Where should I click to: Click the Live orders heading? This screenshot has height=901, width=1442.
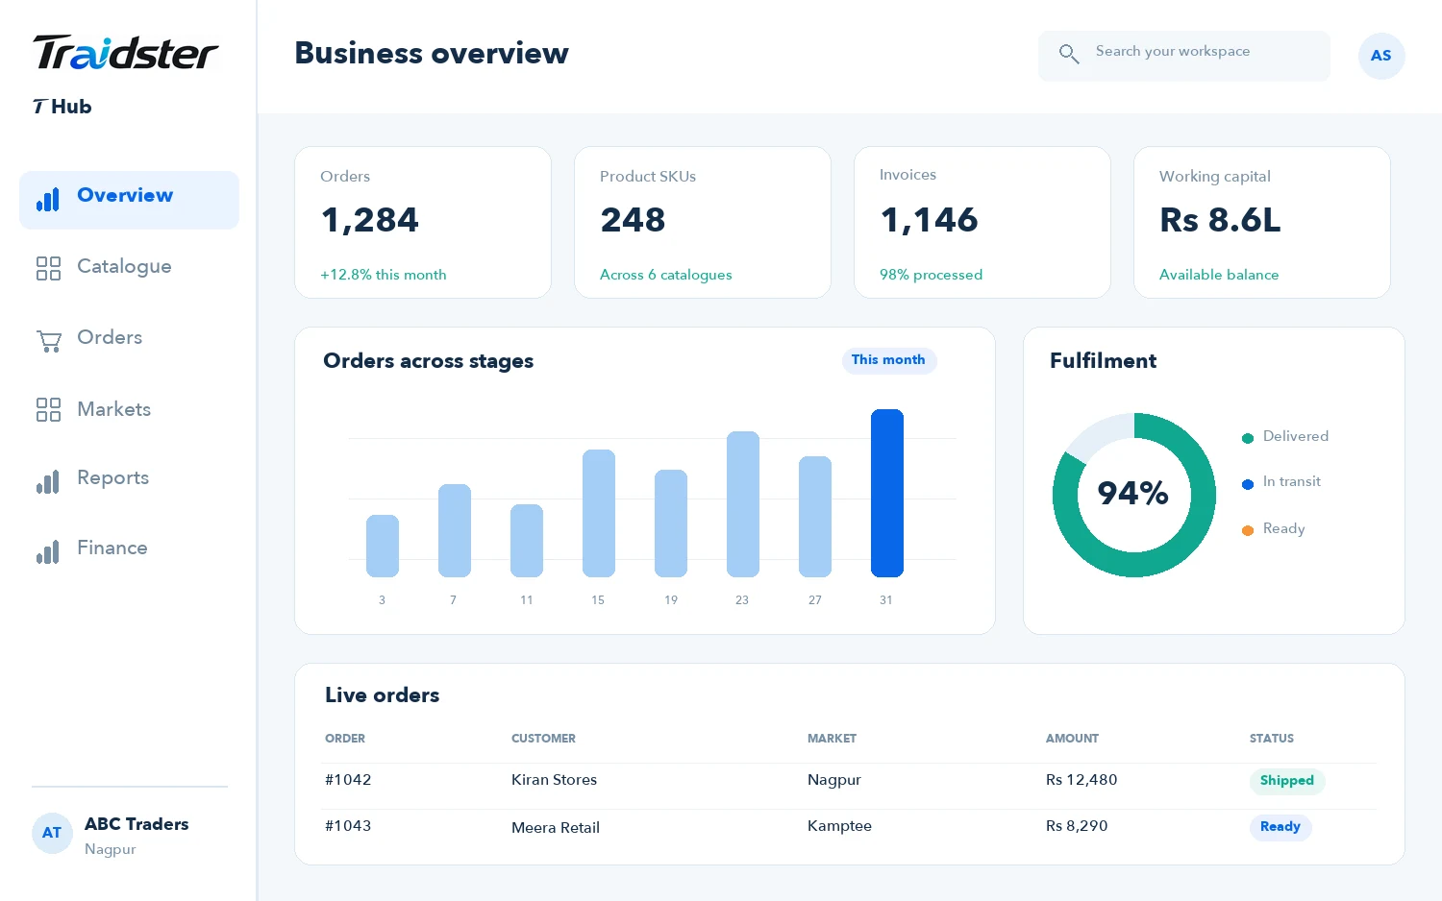click(382, 695)
